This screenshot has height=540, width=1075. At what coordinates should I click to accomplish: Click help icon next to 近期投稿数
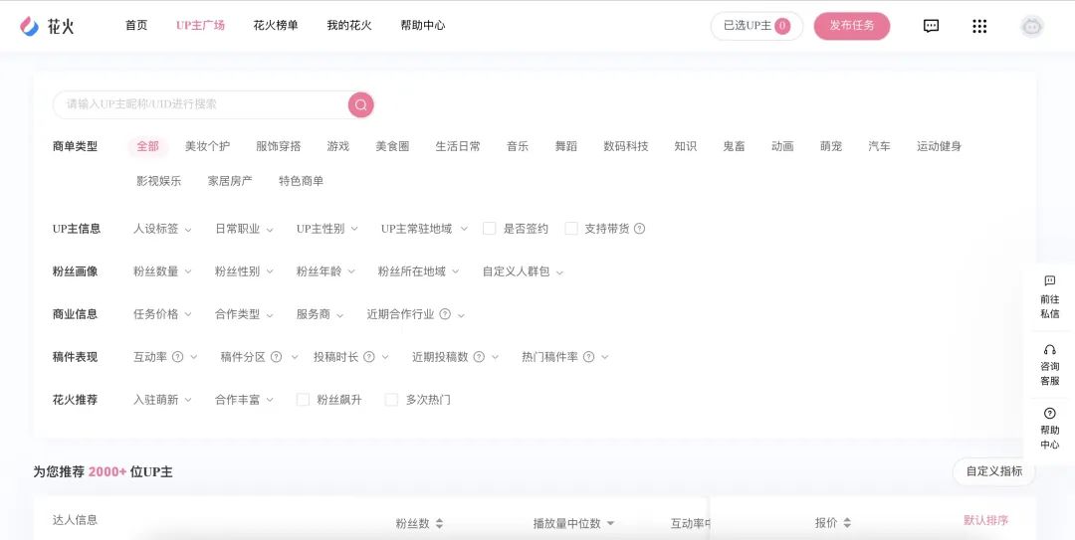tap(479, 357)
